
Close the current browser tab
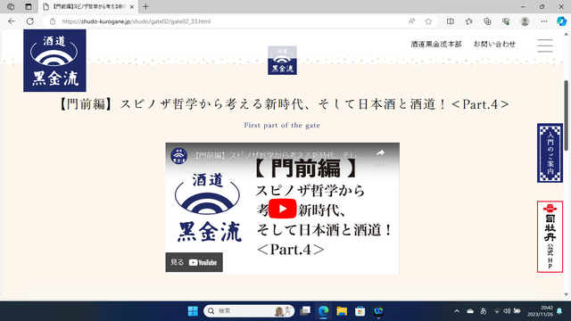[x=131, y=6]
